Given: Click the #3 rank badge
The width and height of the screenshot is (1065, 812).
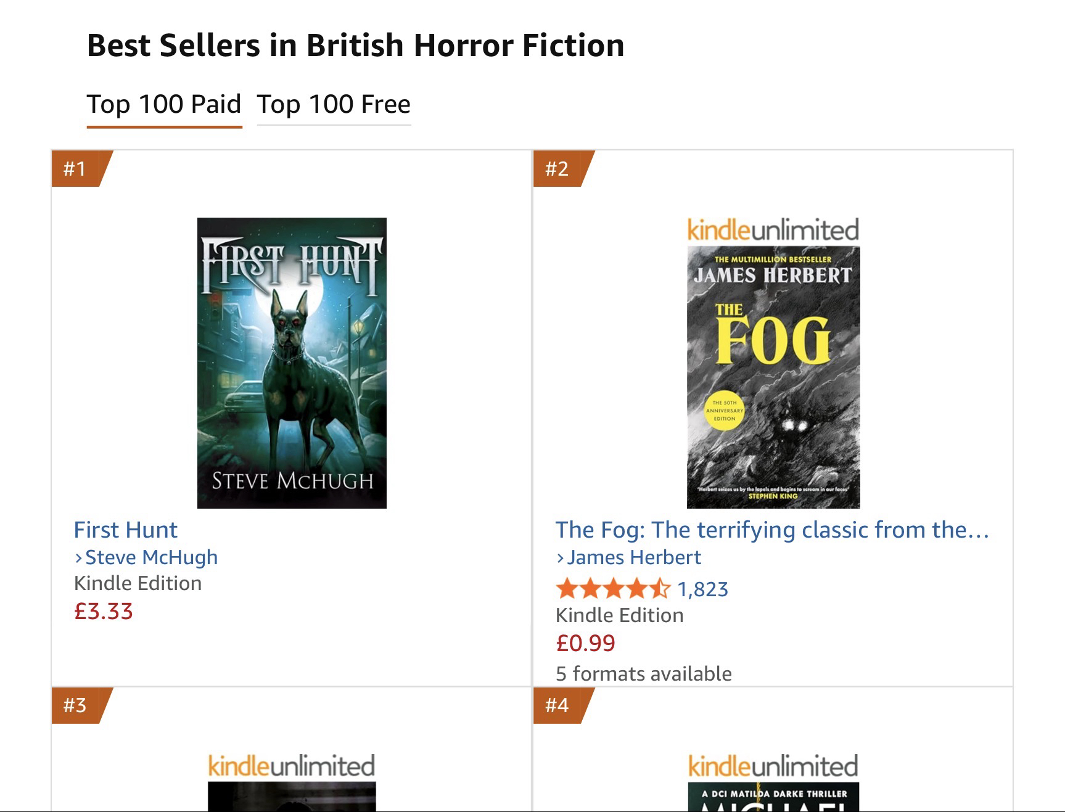Looking at the screenshot, I should [76, 705].
